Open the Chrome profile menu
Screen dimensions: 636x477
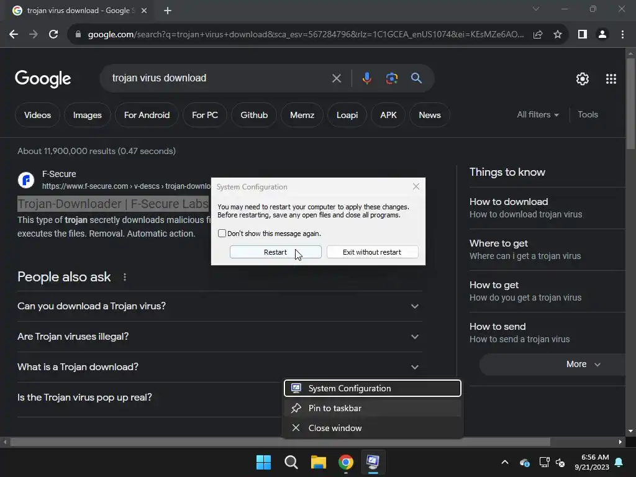point(602,35)
